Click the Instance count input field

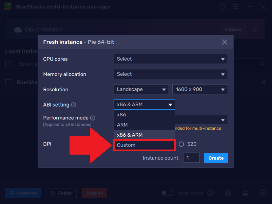(192, 158)
